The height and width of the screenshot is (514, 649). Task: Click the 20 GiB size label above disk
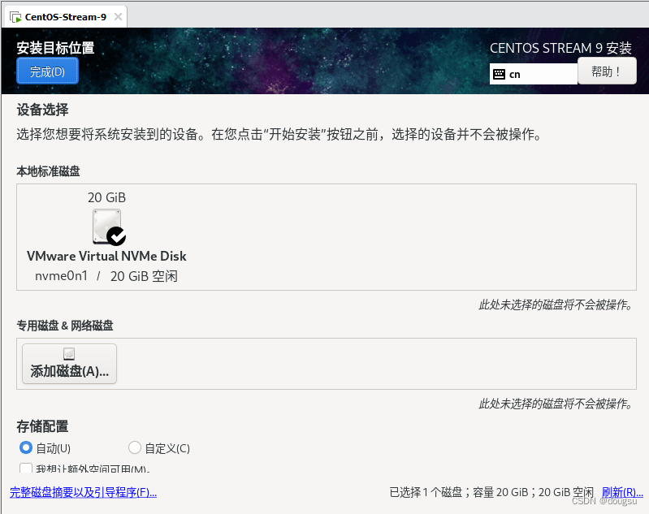pos(106,197)
